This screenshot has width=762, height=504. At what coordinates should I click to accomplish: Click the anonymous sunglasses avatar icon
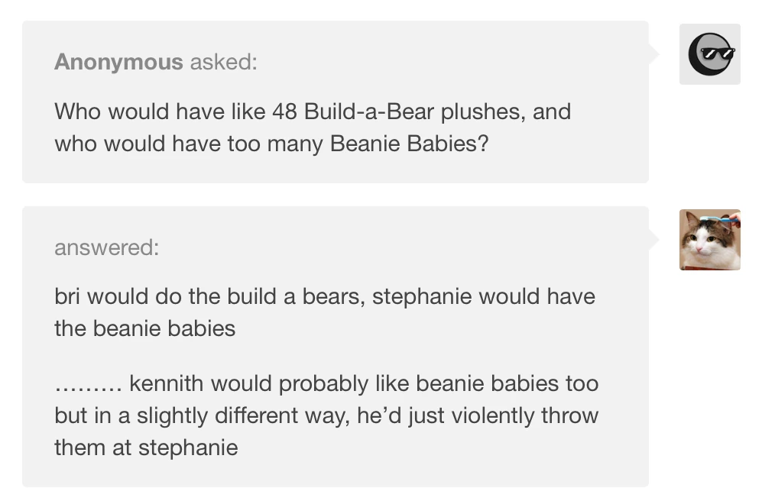(709, 53)
